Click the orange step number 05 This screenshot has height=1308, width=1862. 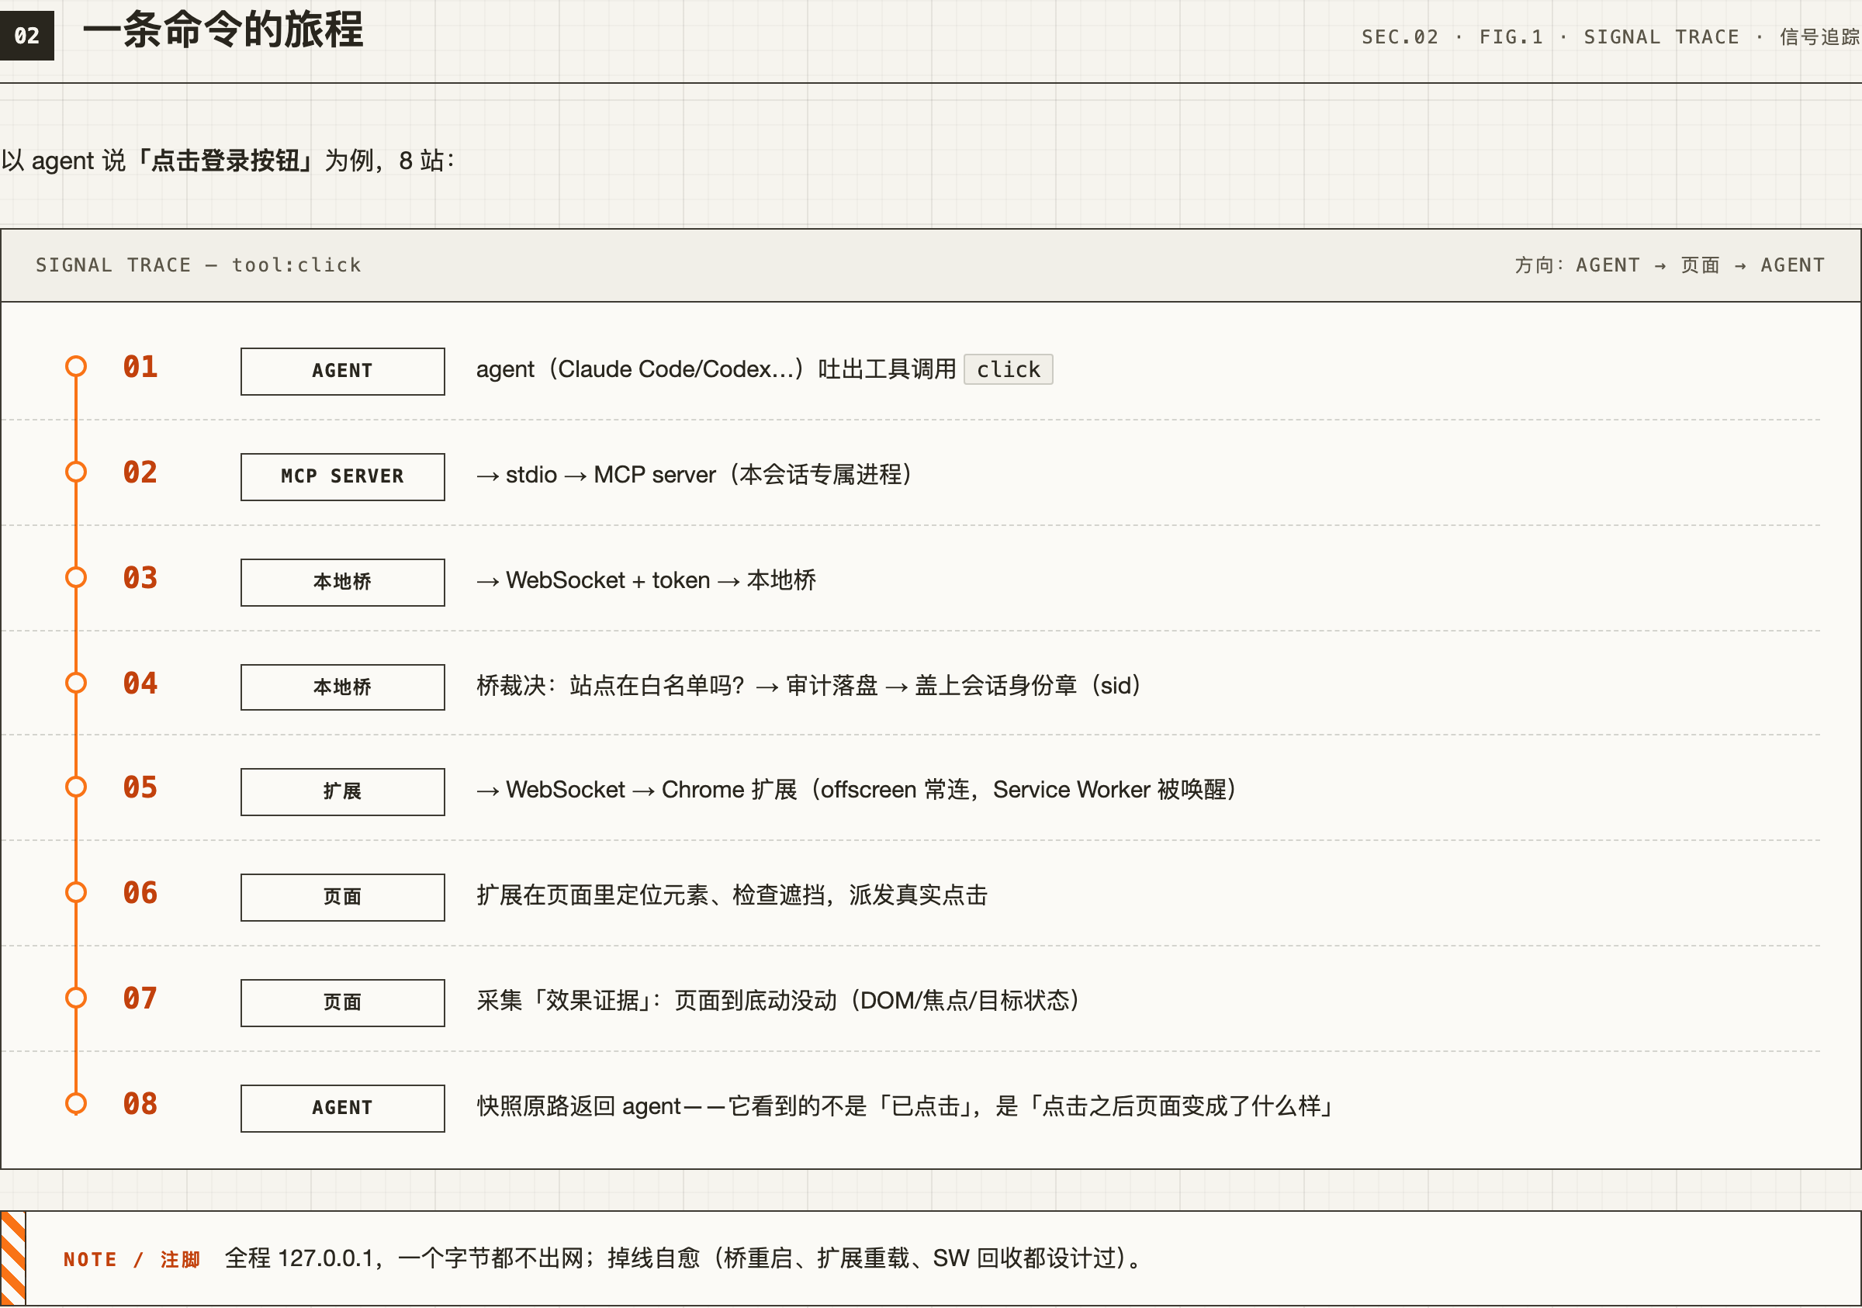140,787
